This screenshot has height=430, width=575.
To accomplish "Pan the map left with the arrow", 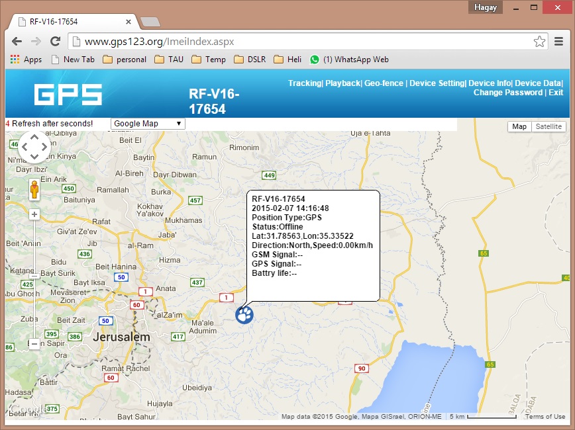I will click(x=25, y=147).
